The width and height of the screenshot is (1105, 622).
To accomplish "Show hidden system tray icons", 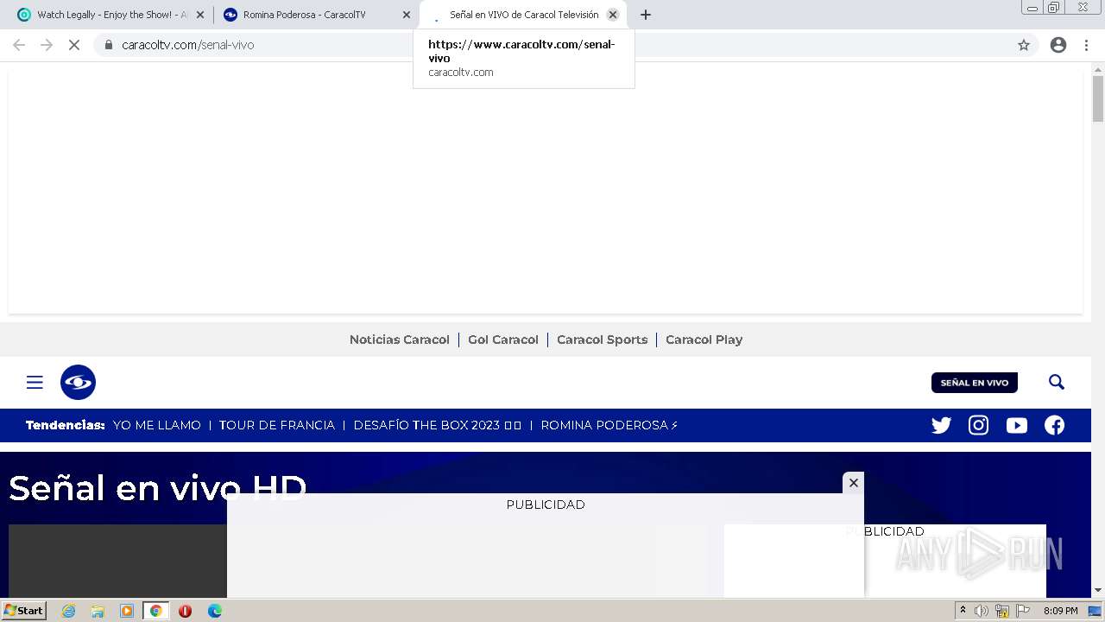I will [963, 611].
